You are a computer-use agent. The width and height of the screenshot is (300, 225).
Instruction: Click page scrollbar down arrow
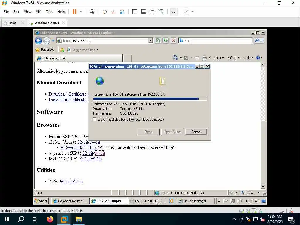263,186
